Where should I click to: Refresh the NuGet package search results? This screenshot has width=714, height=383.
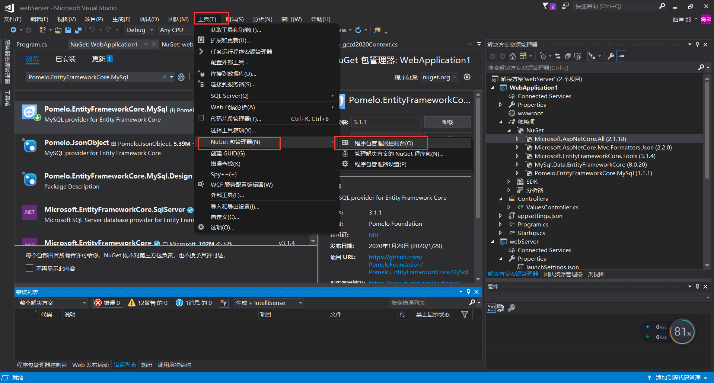tap(181, 77)
